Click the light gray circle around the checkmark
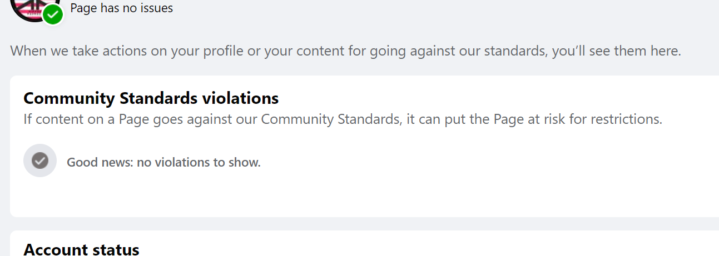Image resolution: width=719 pixels, height=256 pixels. [40, 160]
